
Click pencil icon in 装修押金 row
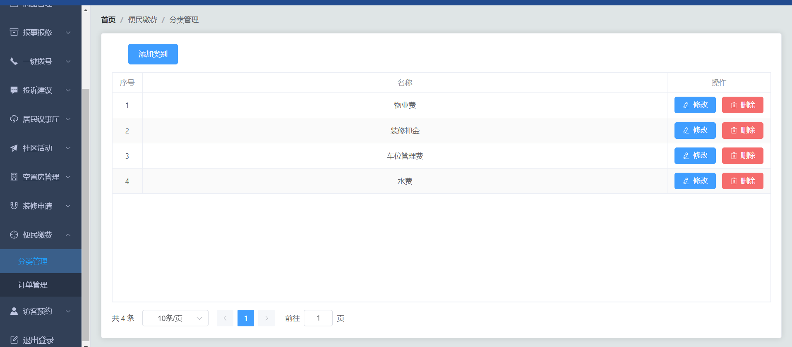pos(686,131)
